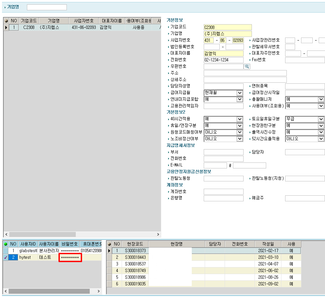This screenshot has height=299, width=325.
Task: Expand the 토요일휴일구분 dropdown
Action: coord(321,119)
